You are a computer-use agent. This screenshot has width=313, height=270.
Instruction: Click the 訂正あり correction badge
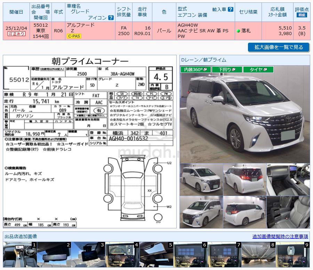point(16,34)
